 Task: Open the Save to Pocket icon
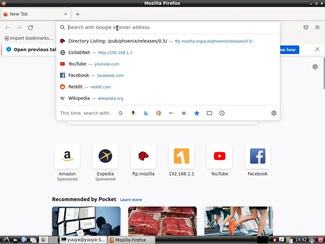click(306, 27)
